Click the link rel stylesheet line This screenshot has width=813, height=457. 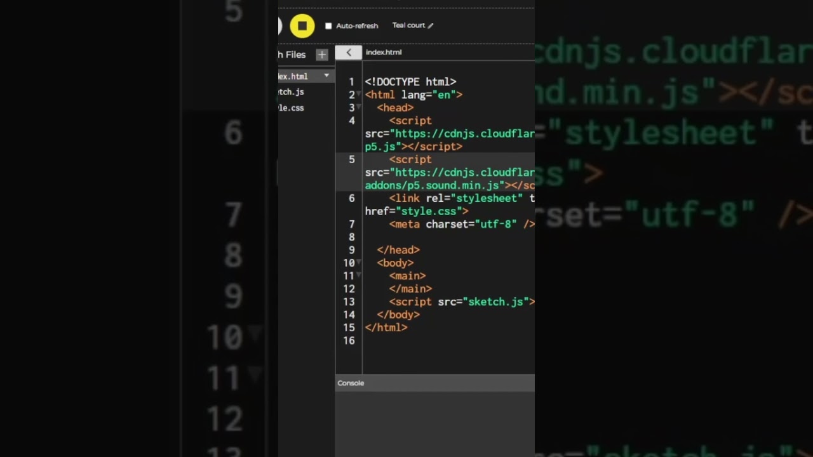point(462,198)
